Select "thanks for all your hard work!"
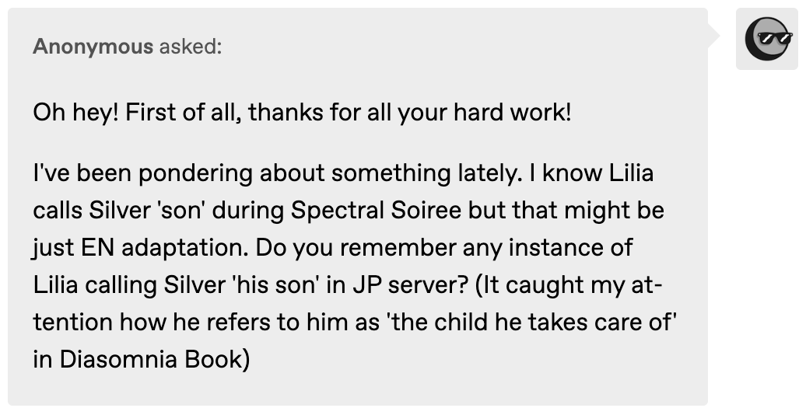 (410, 112)
